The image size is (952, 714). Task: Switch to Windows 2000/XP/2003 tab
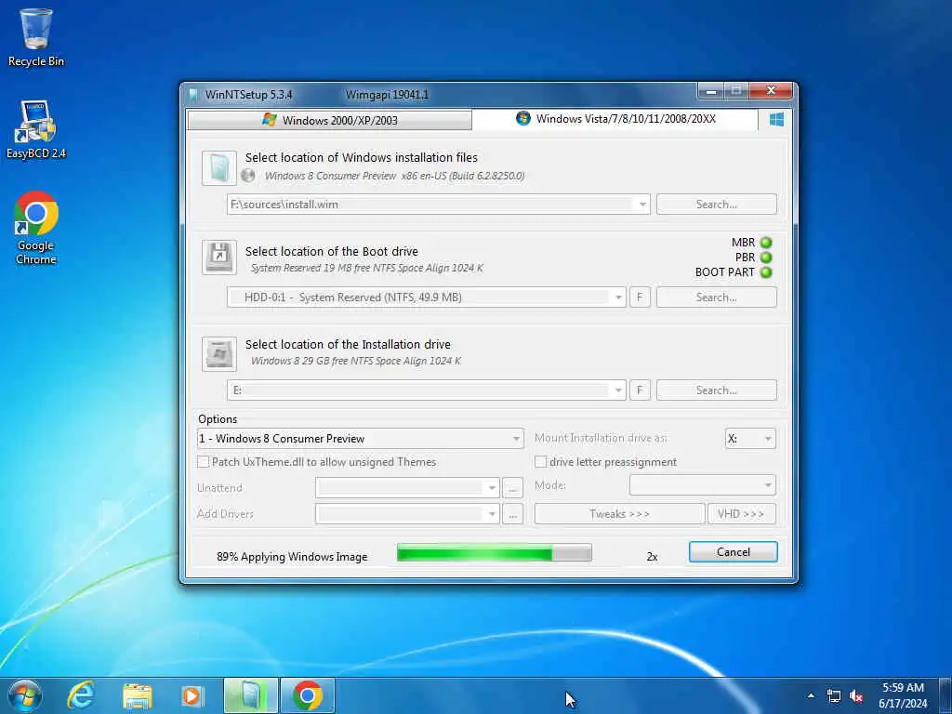(x=330, y=120)
